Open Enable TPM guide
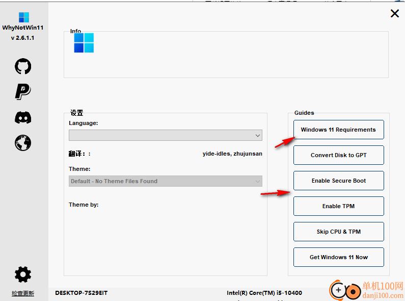The width and height of the screenshot is (405, 301). (338, 206)
